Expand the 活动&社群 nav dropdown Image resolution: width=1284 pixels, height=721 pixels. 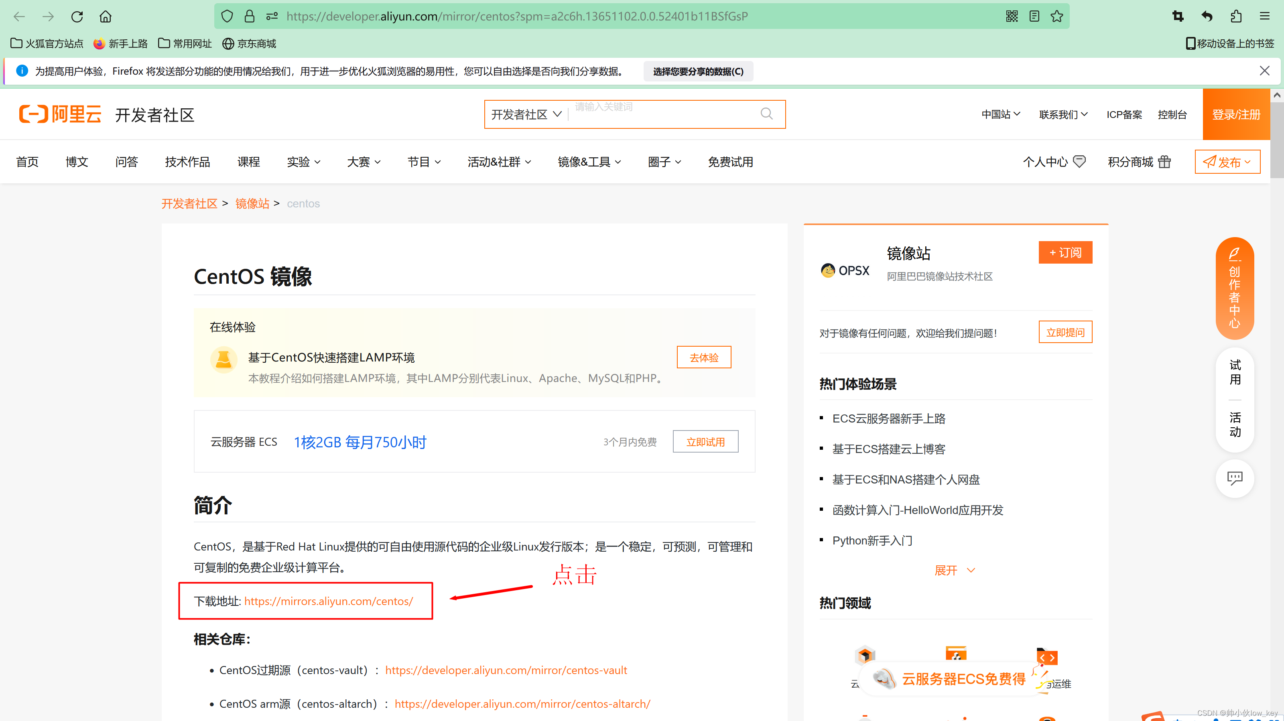500,161
